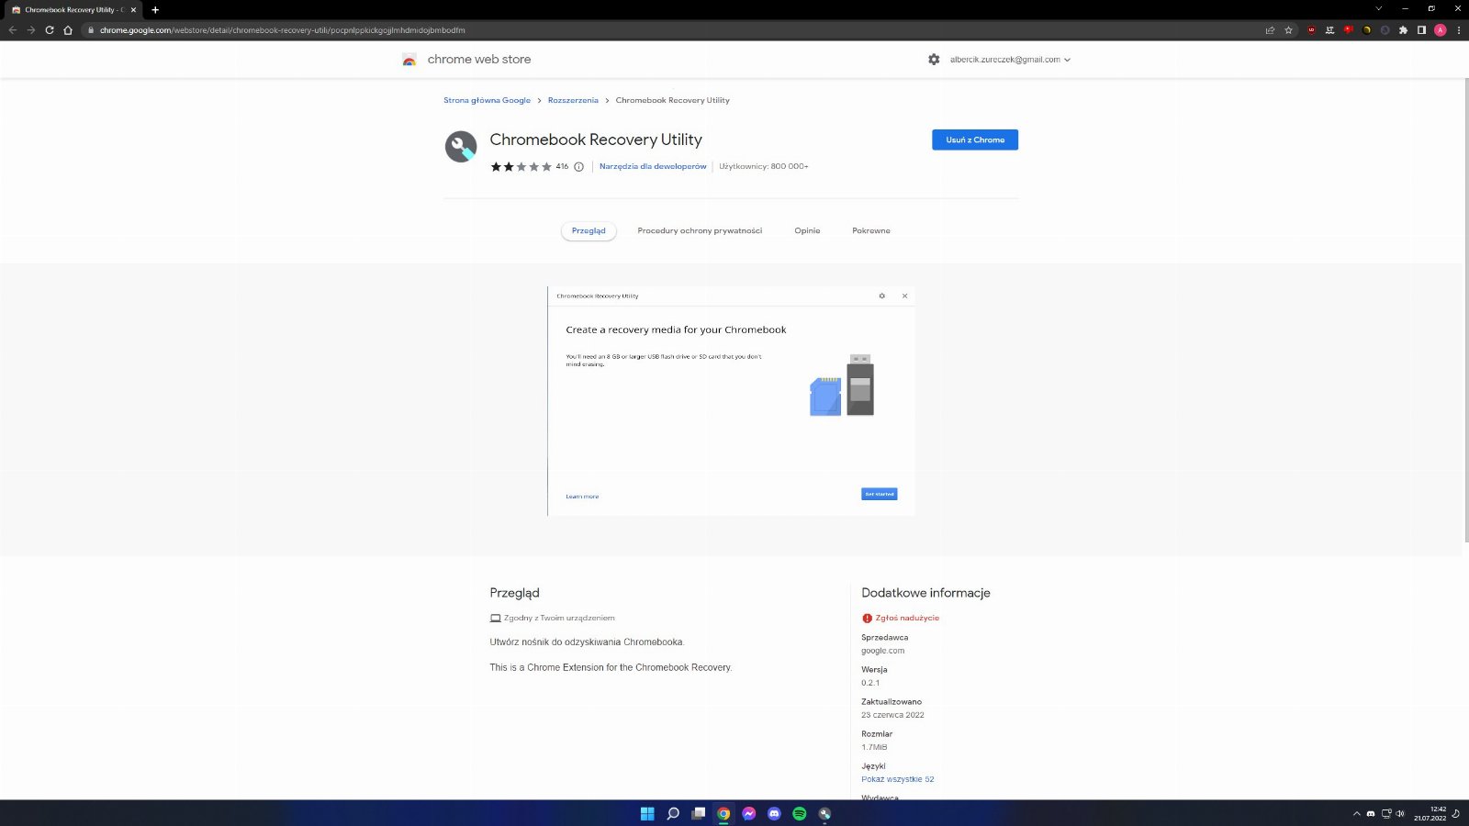Open the Extensions puzzle-piece menu

tap(1403, 30)
